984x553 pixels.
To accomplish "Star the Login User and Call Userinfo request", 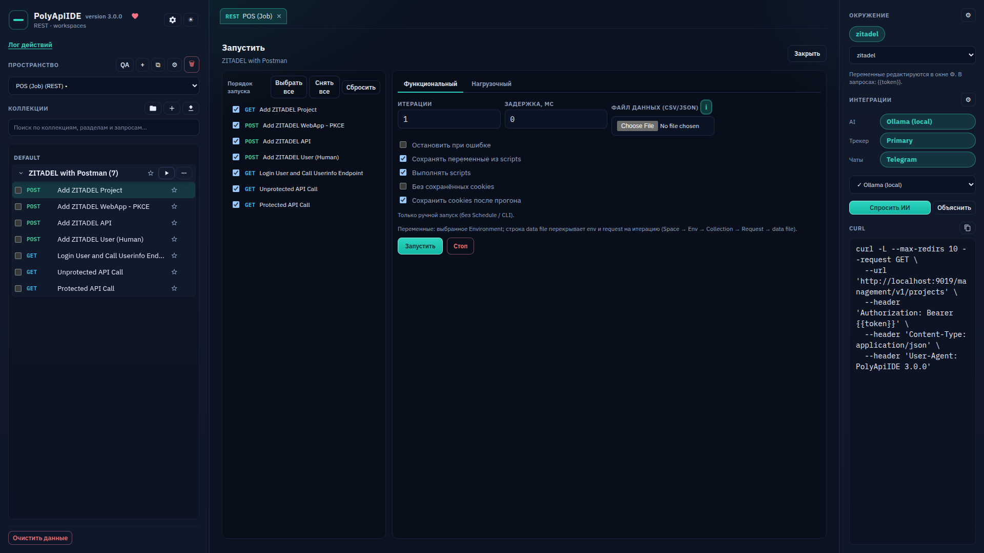I will point(174,256).
